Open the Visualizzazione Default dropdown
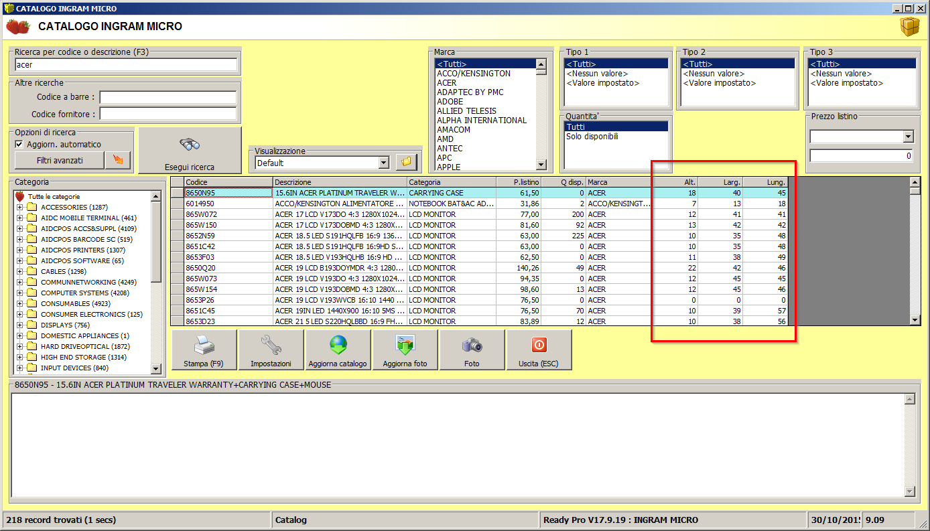This screenshot has width=930, height=531. click(x=383, y=163)
